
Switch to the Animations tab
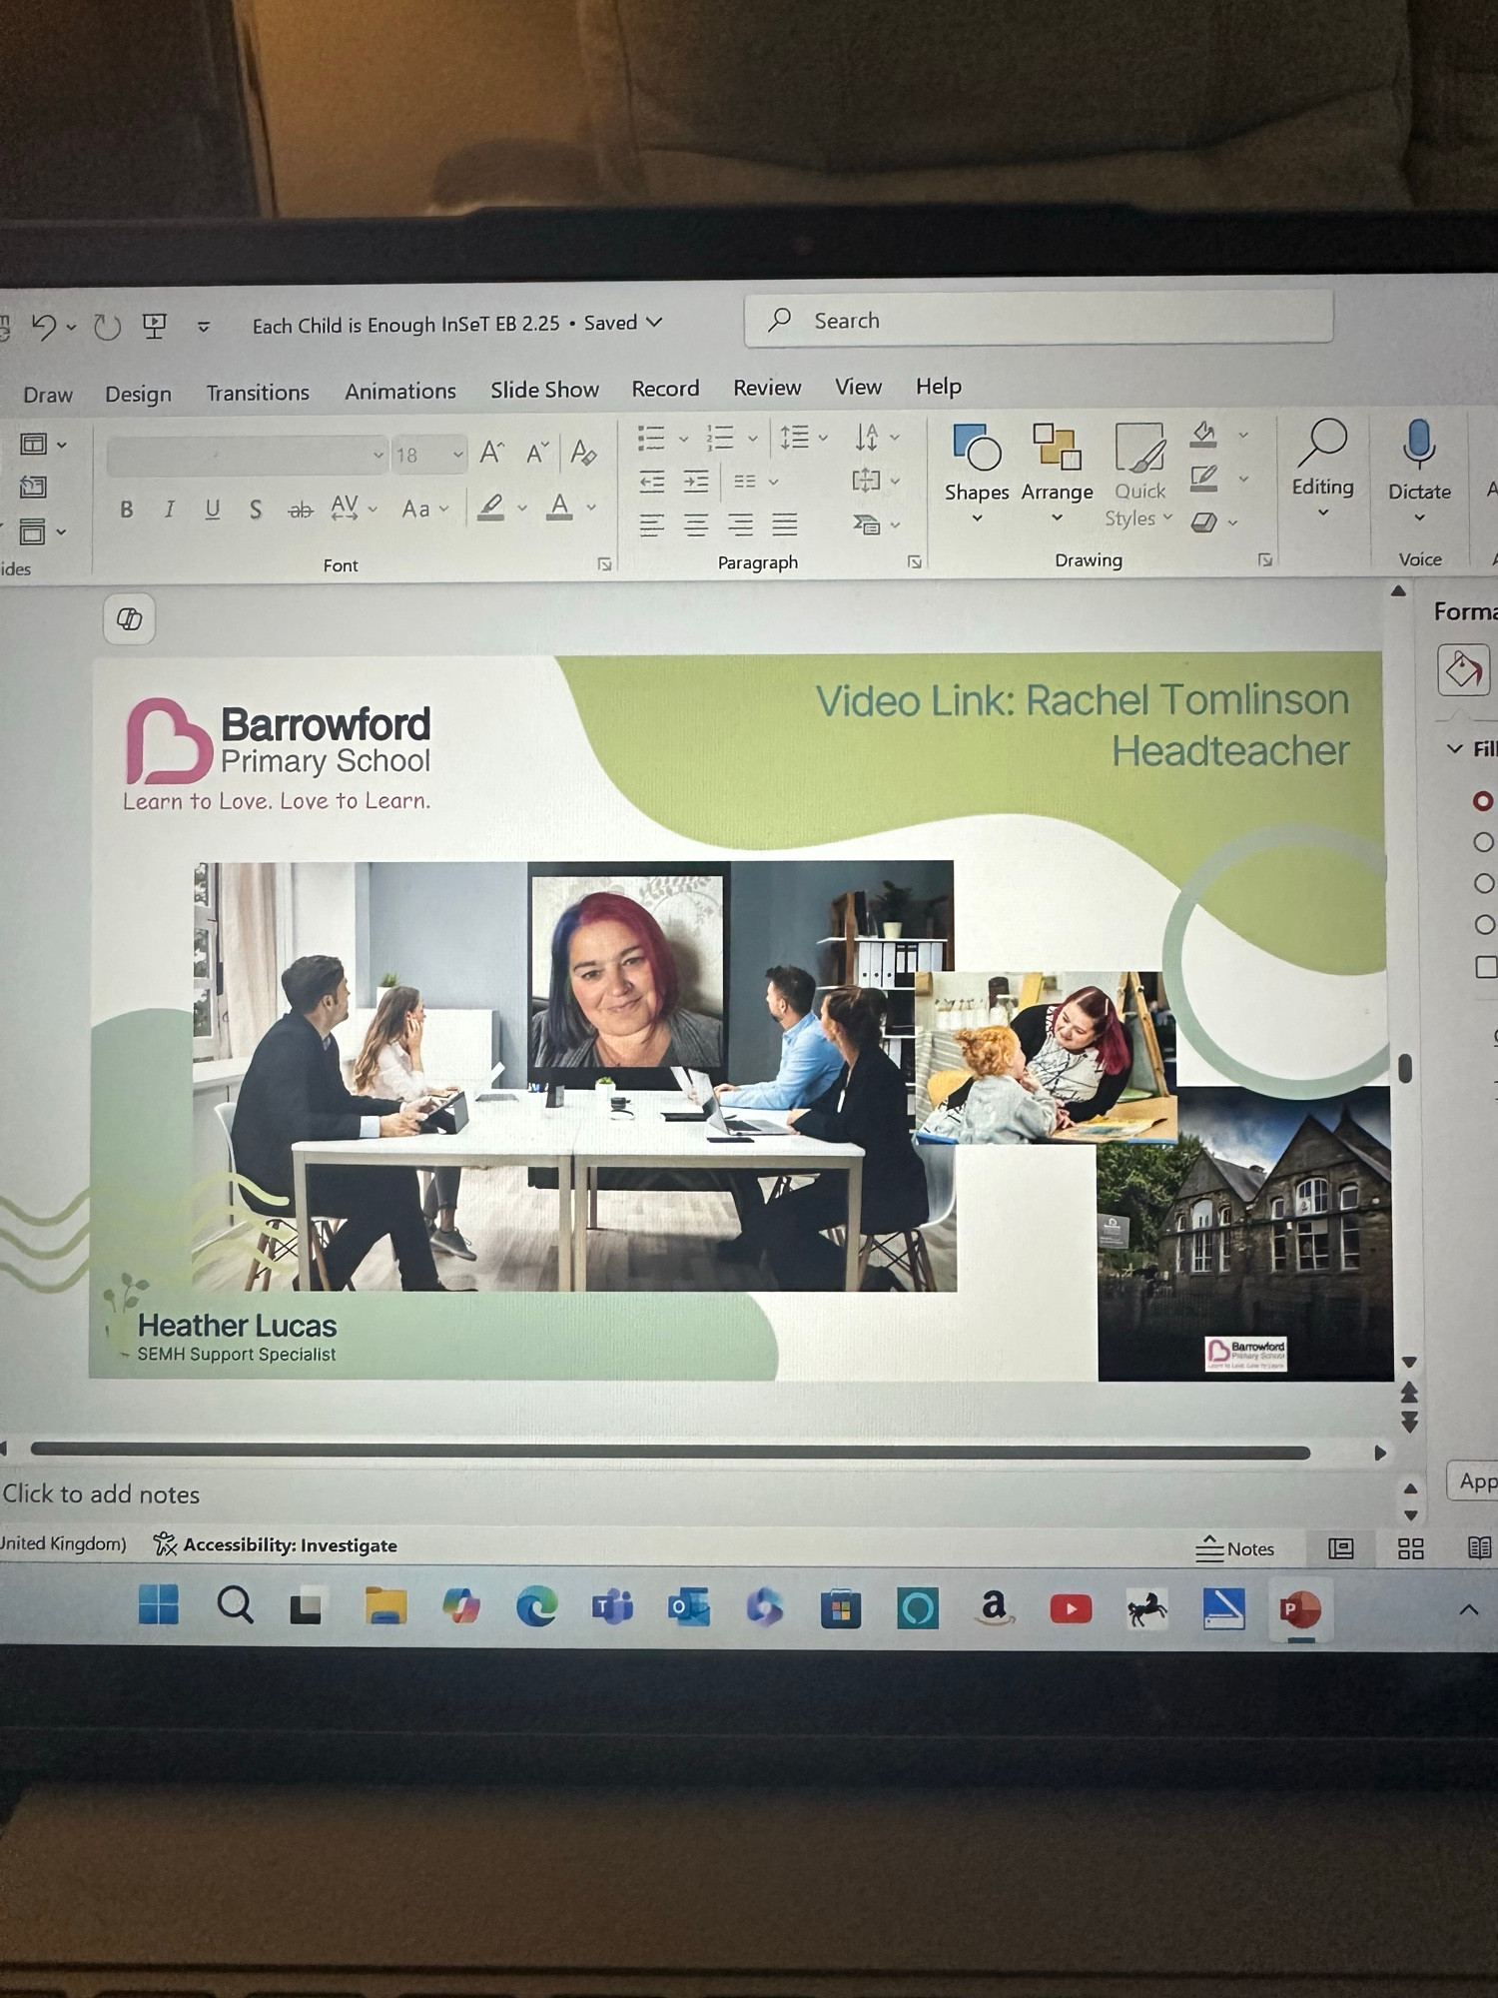[399, 391]
